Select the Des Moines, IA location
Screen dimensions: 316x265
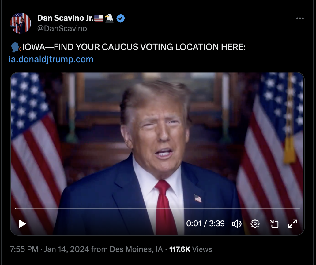[136, 249]
